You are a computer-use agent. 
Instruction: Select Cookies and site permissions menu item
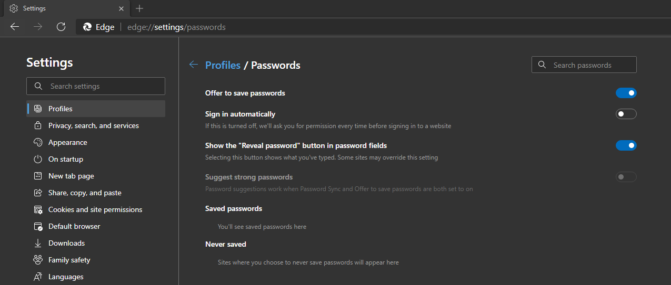(x=95, y=209)
